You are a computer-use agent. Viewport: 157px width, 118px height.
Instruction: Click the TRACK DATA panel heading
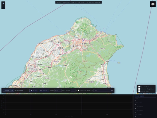(139, 96)
